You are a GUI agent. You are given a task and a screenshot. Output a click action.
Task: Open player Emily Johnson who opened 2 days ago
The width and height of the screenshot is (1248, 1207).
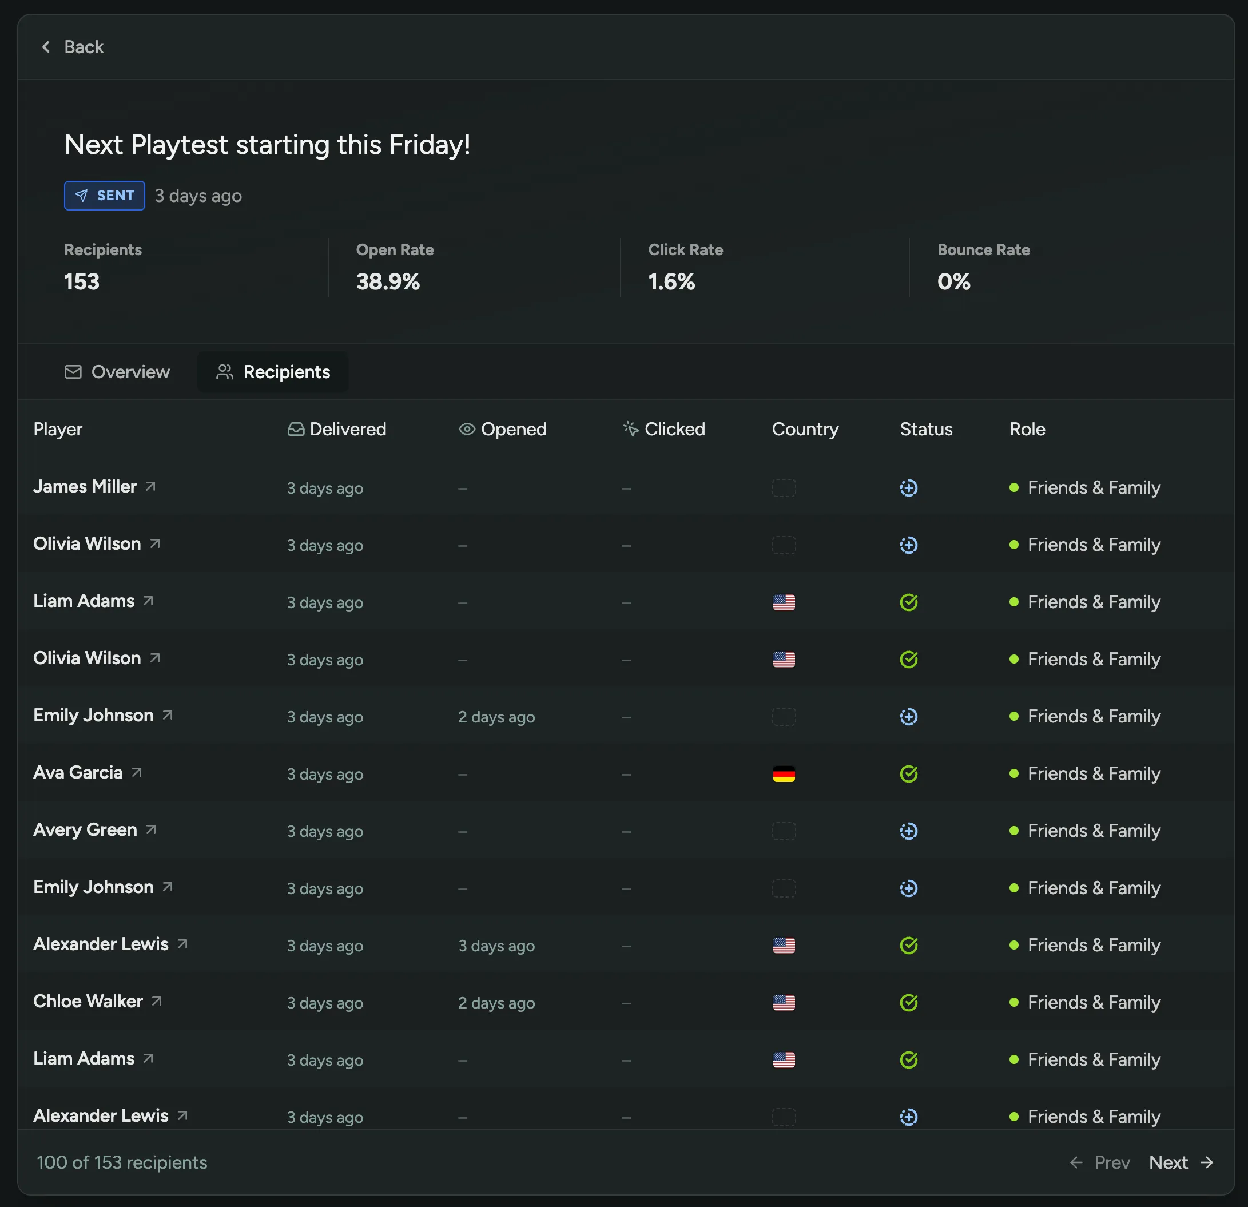[94, 715]
